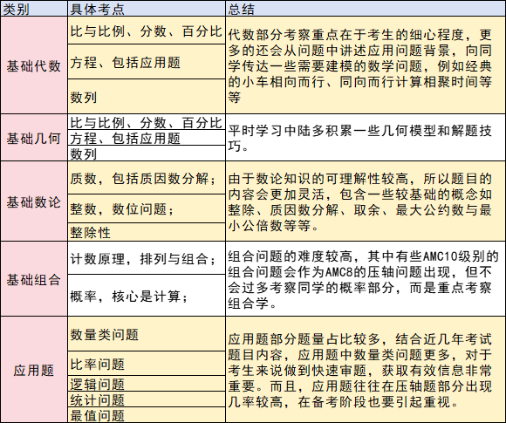Pick the cell 最值问题

(x=147, y=415)
